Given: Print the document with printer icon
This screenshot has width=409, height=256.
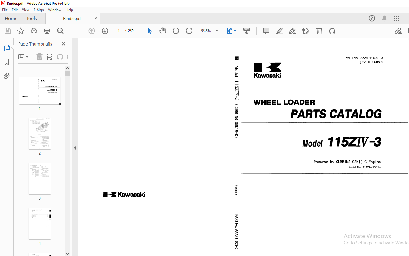Looking at the screenshot, I should coord(47,31).
